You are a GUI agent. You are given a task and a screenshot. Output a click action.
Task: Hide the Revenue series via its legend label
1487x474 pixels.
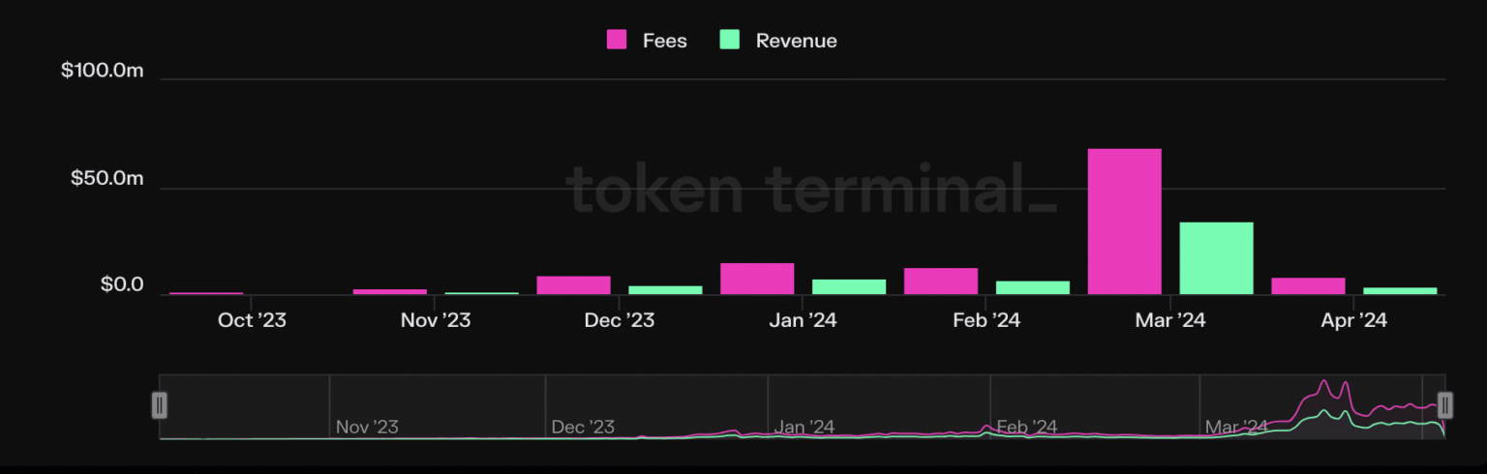click(796, 41)
